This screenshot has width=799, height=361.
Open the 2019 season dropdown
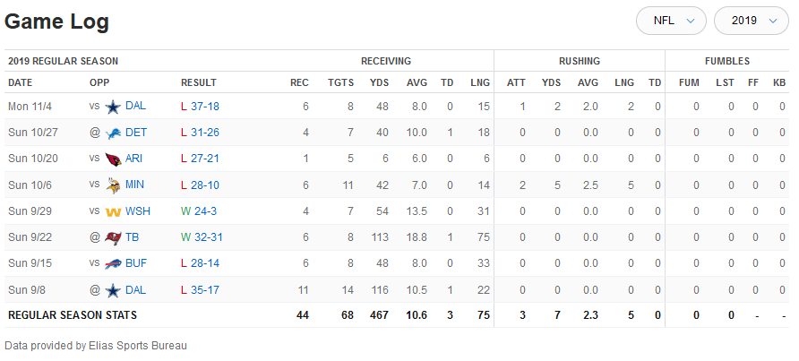tap(751, 21)
